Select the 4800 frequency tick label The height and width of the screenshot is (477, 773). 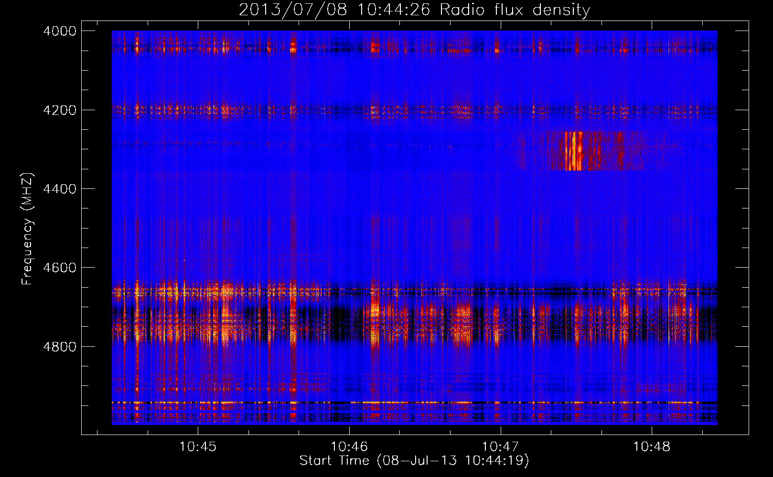click(x=60, y=347)
